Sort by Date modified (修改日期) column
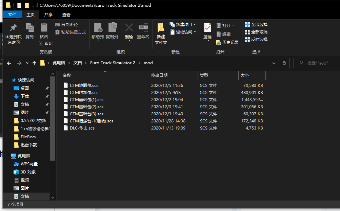Image resolution: width=340 pixels, height=211 pixels. pos(159,75)
